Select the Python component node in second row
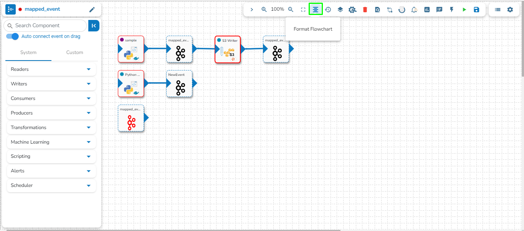Viewport: 524px width, 231px height. (131, 84)
